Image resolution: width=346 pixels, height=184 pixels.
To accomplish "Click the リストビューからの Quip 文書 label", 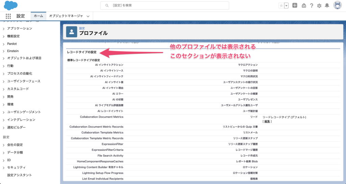I will 240,127.
